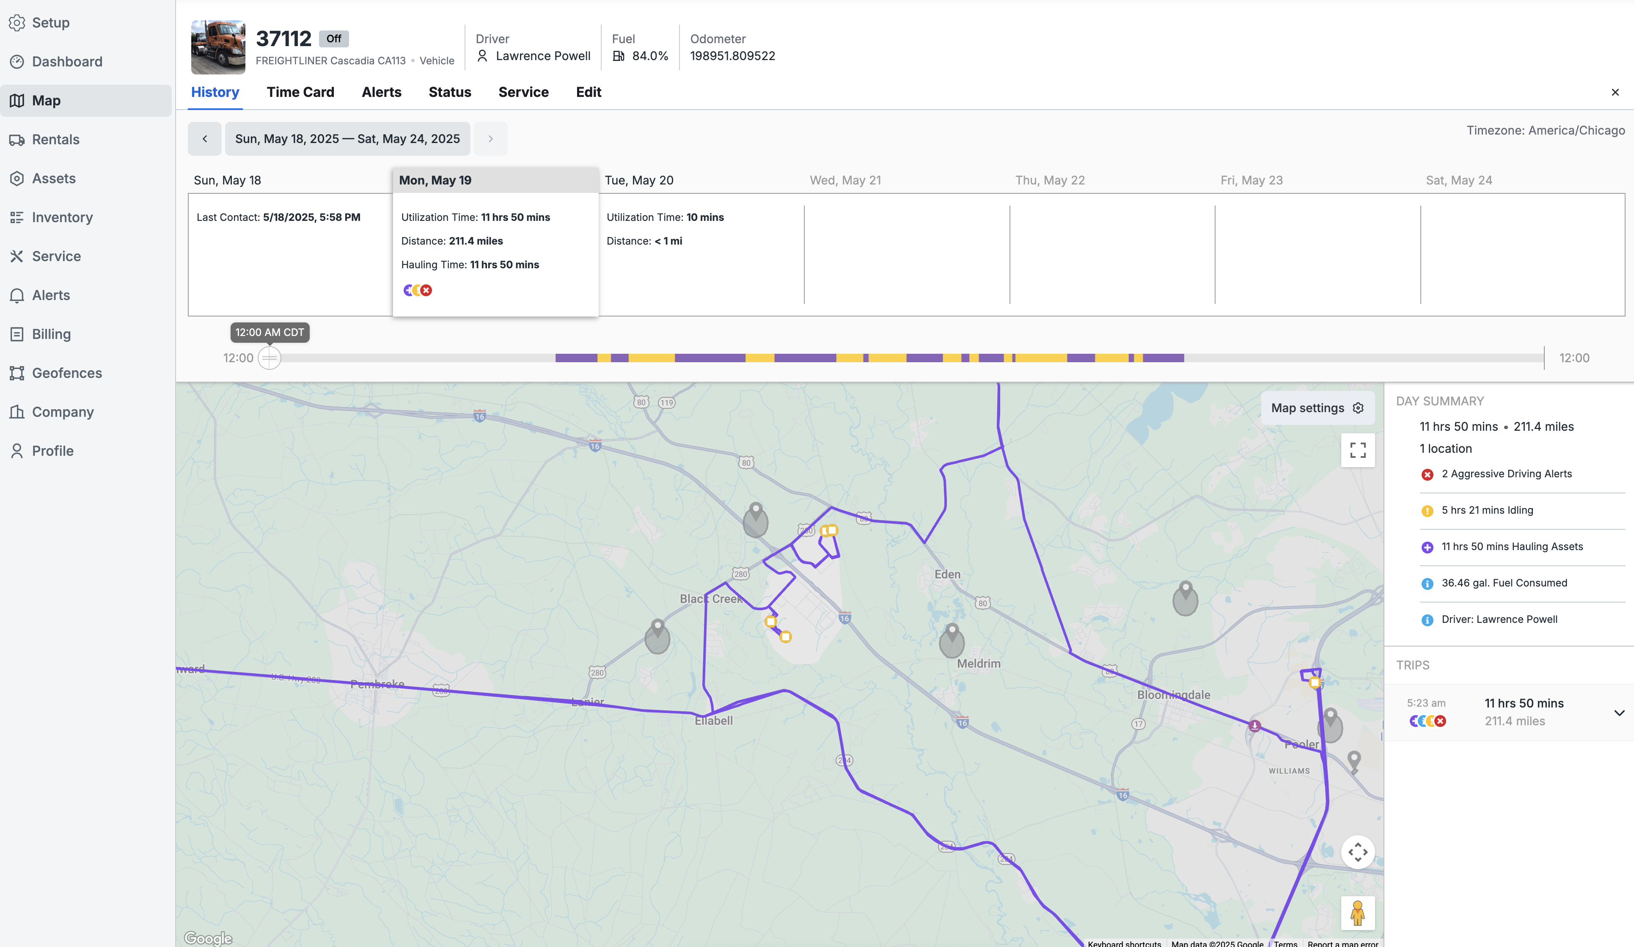Open Geofences from the sidebar
The height and width of the screenshot is (947, 1634).
[67, 373]
